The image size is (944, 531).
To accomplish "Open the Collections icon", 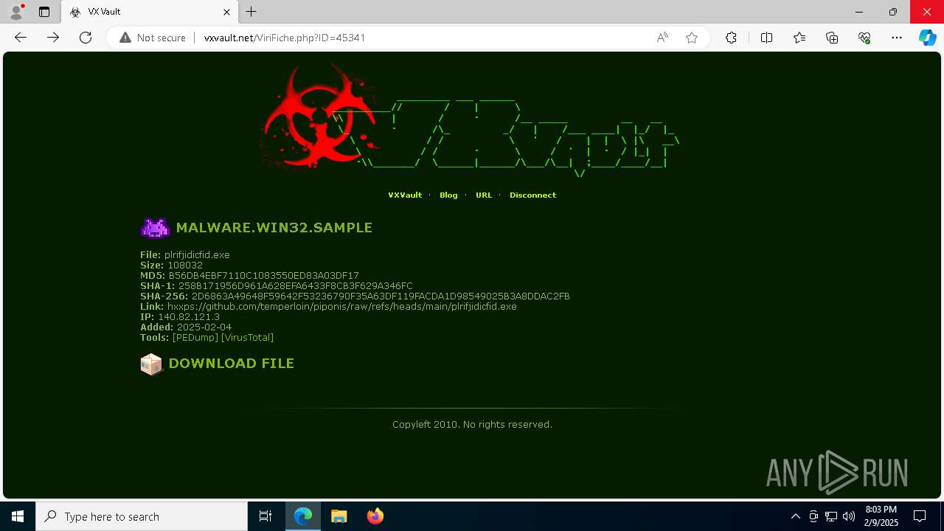I will click(x=832, y=38).
